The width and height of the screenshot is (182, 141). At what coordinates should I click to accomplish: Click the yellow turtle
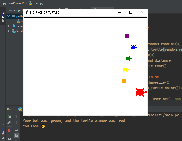pyautogui.click(x=126, y=70)
